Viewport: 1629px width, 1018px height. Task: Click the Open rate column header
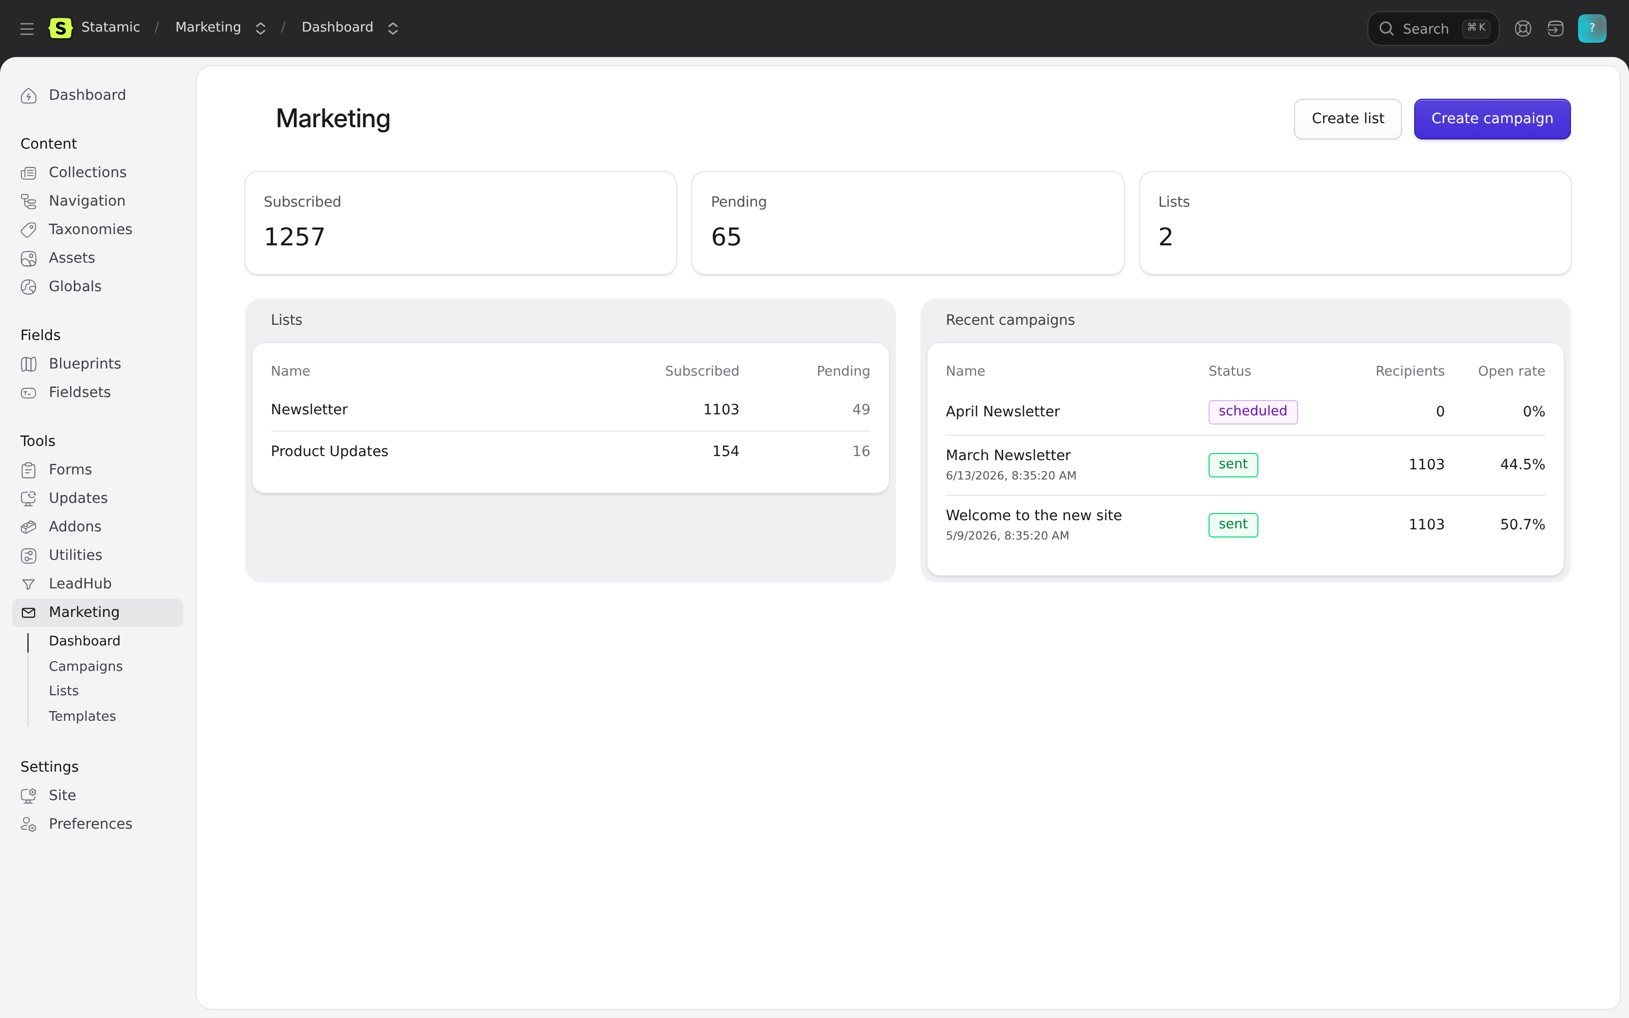[x=1511, y=371]
